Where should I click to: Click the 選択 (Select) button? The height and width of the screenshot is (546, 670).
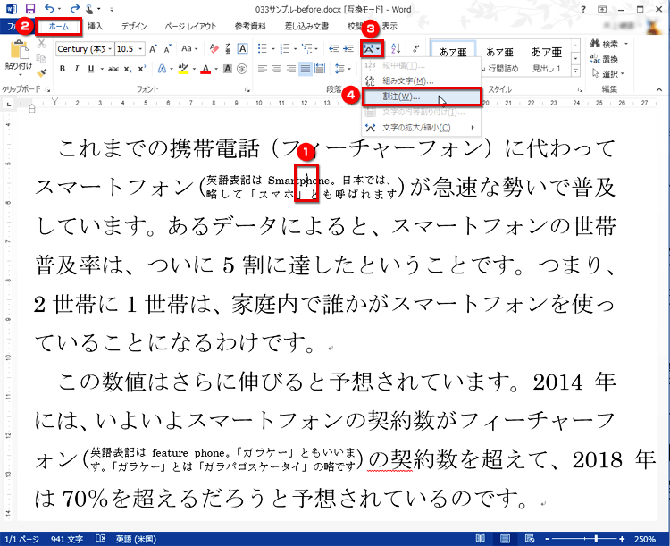[607, 74]
